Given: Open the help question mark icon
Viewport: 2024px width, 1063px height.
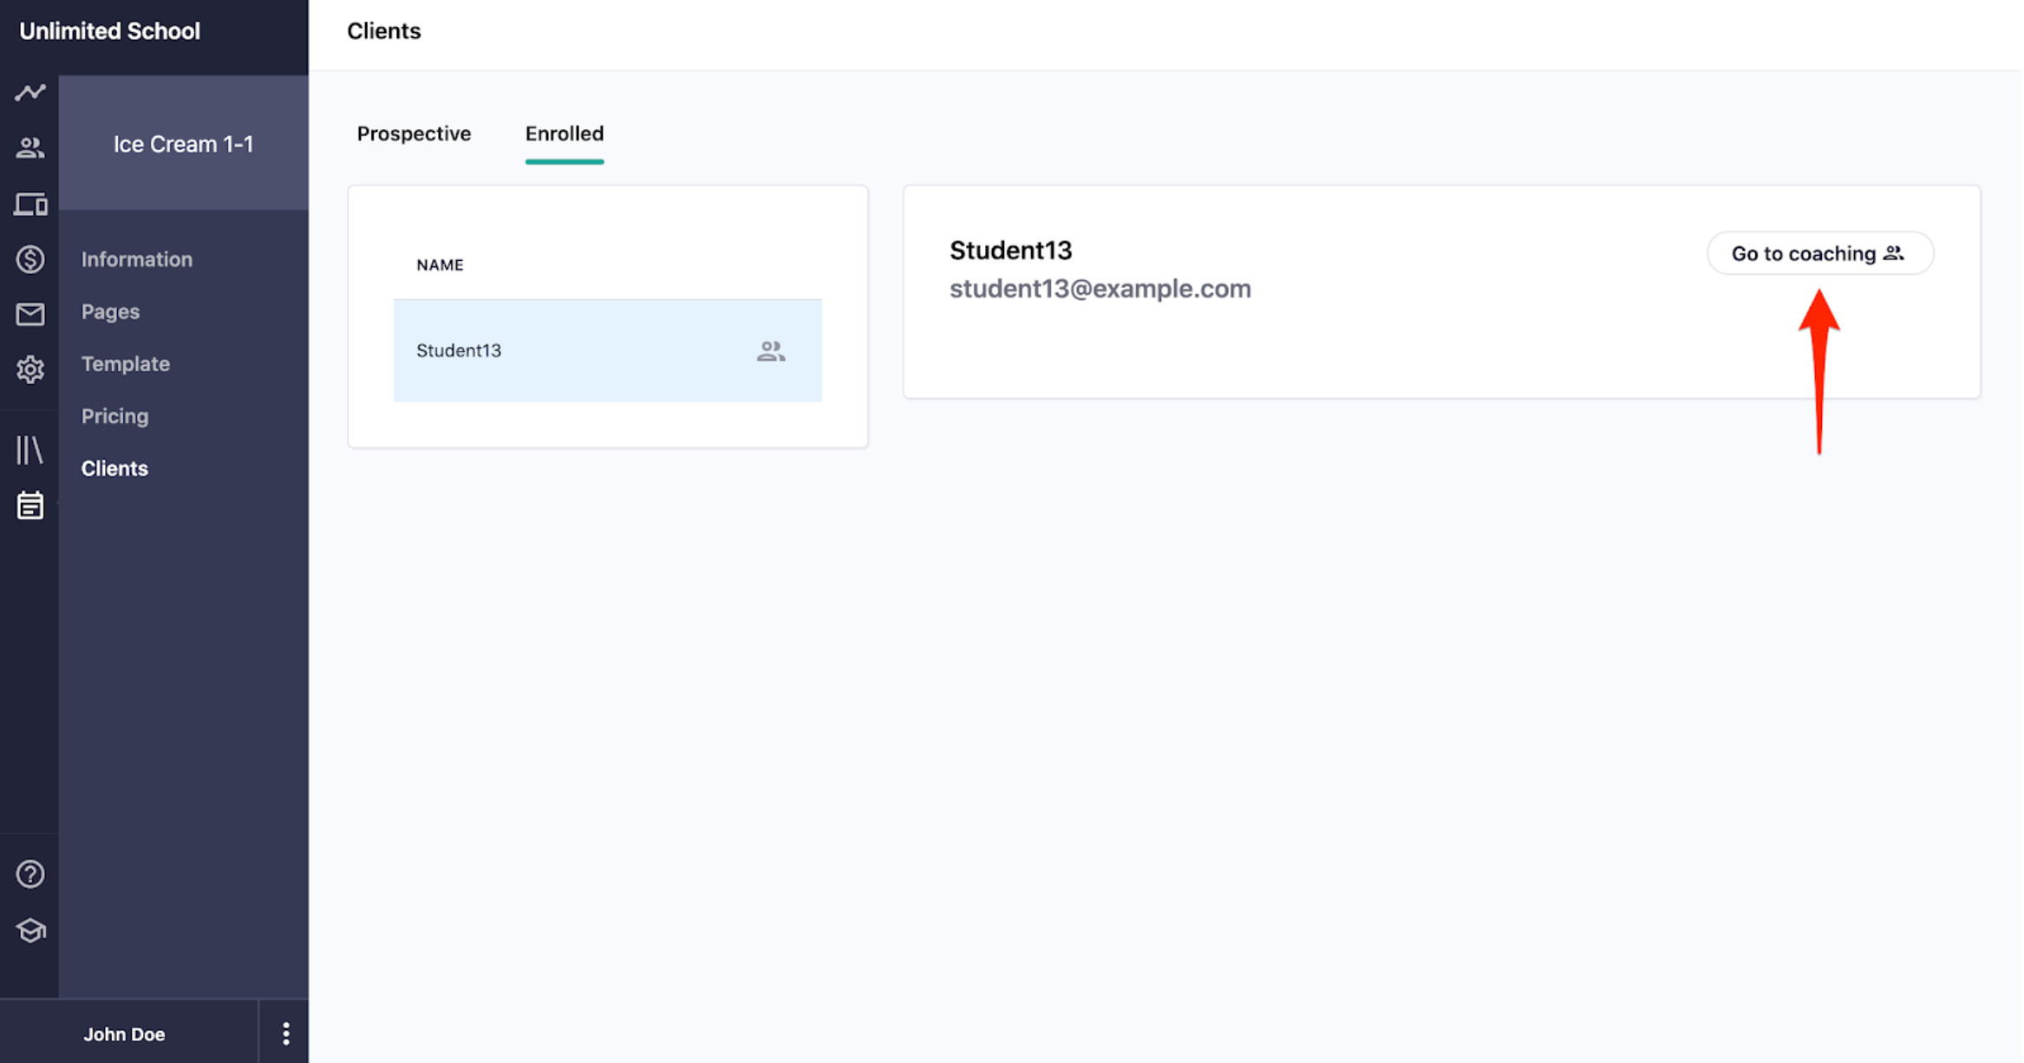Looking at the screenshot, I should pos(29,874).
